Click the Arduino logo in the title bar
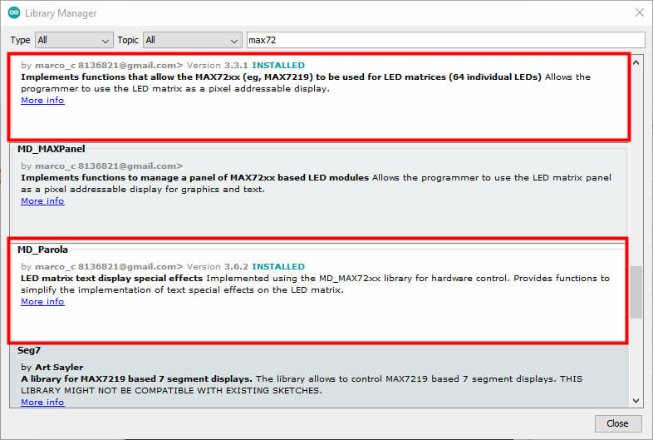653x440 pixels. 14,13
